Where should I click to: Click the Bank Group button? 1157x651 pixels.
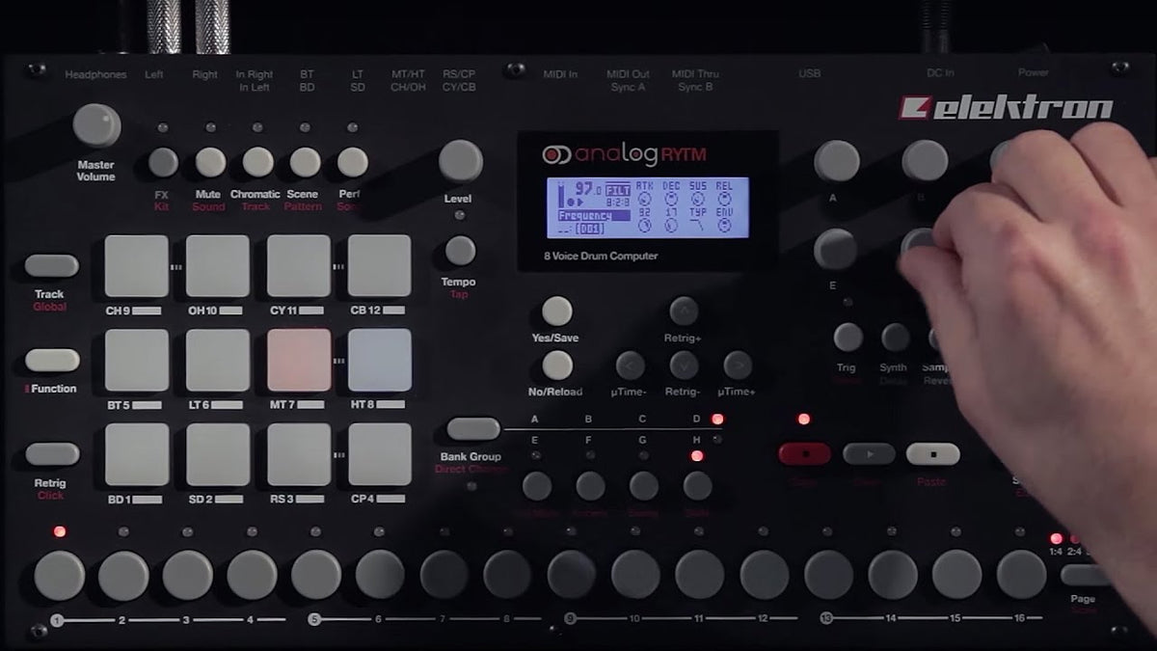pos(473,429)
